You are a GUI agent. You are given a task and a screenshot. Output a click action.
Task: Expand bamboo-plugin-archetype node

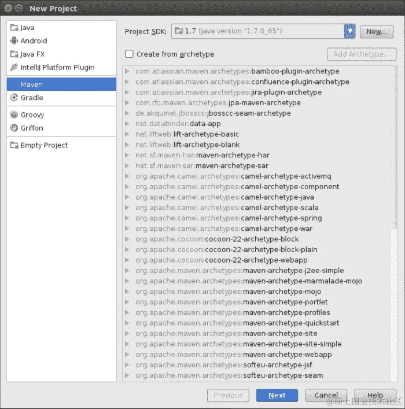click(127, 71)
